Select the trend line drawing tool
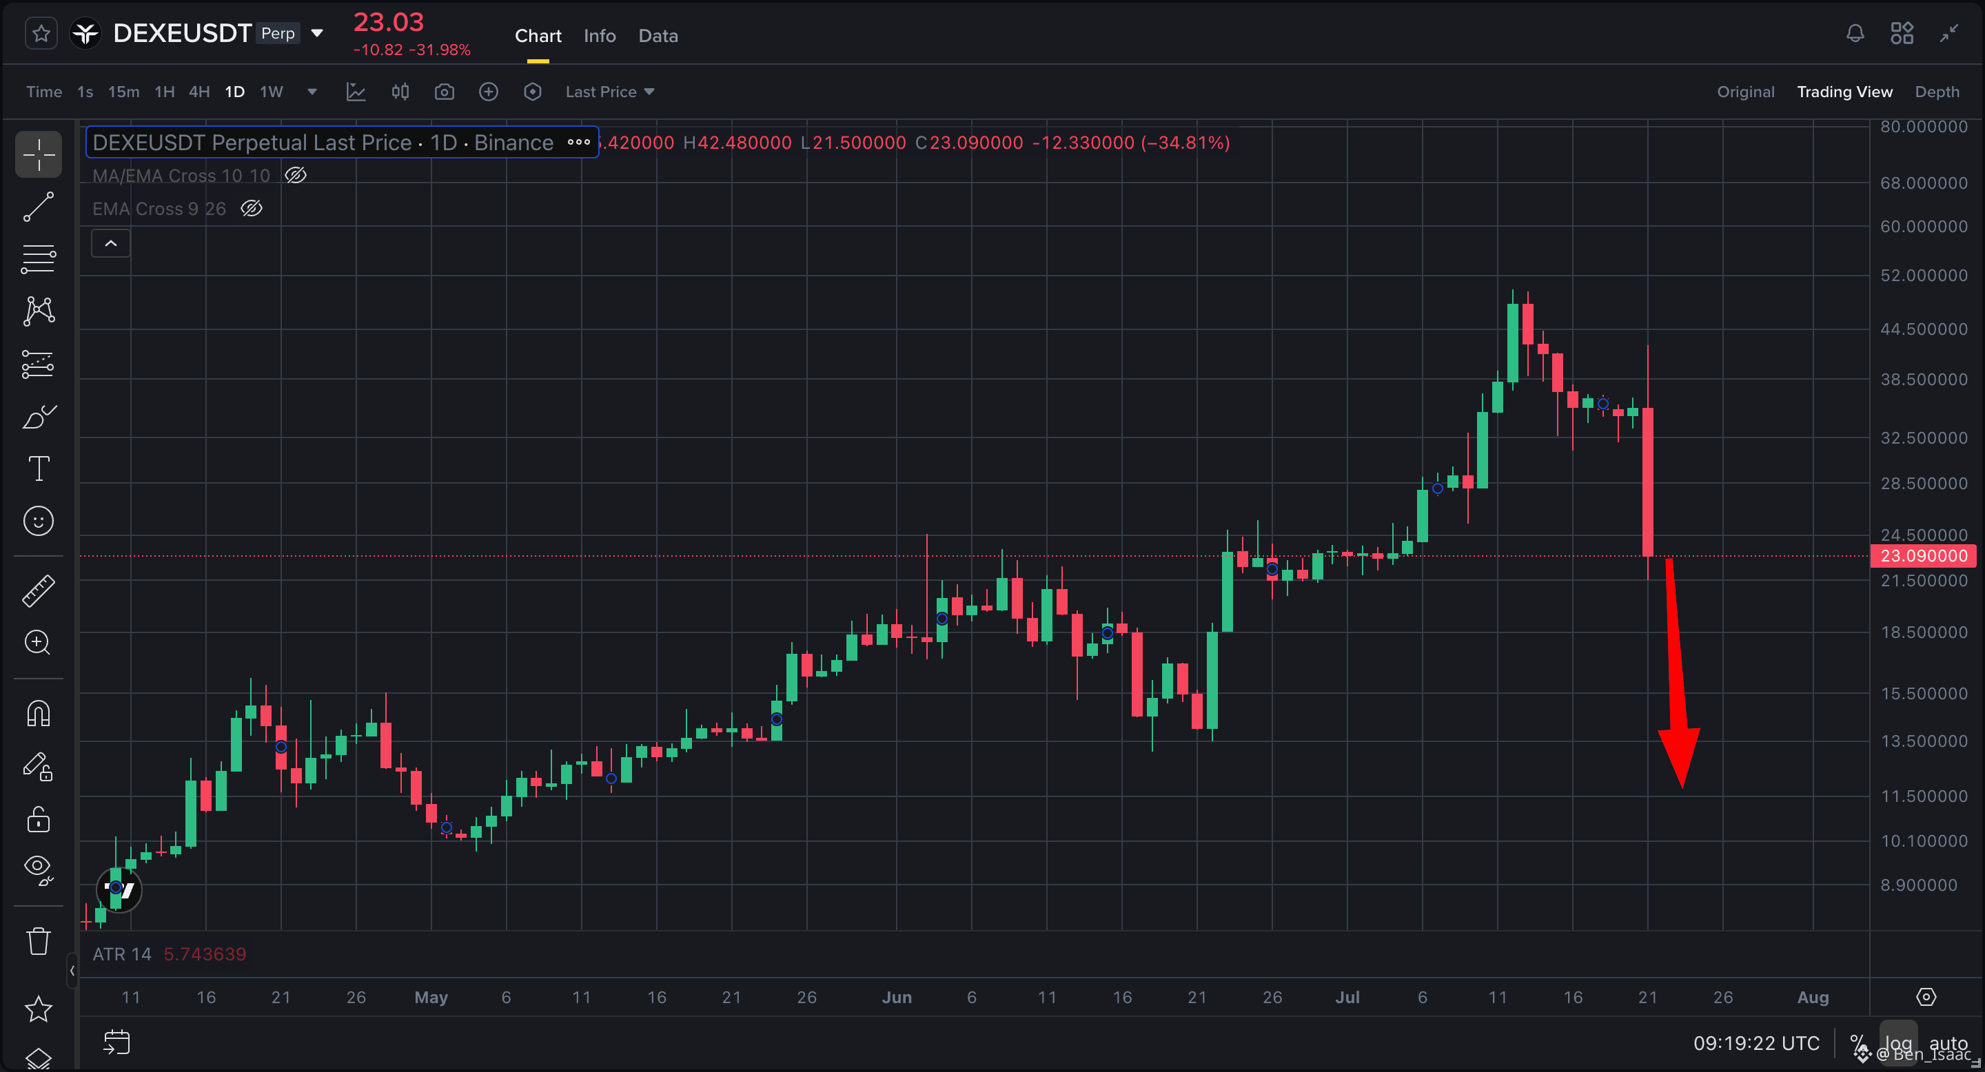This screenshot has height=1072, width=1985. 39,207
